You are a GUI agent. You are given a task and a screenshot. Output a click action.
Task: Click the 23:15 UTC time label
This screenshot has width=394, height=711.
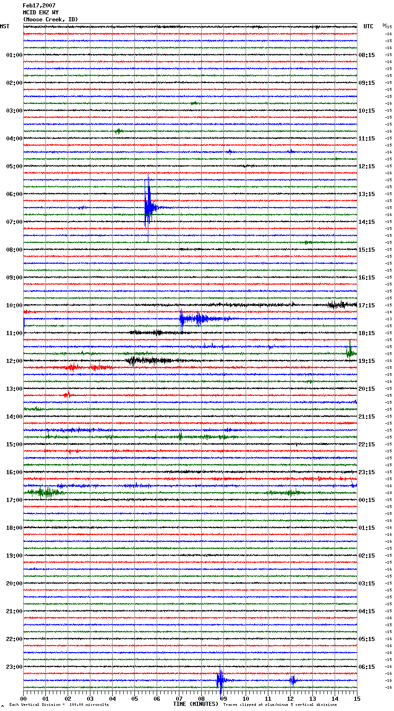[x=367, y=472]
